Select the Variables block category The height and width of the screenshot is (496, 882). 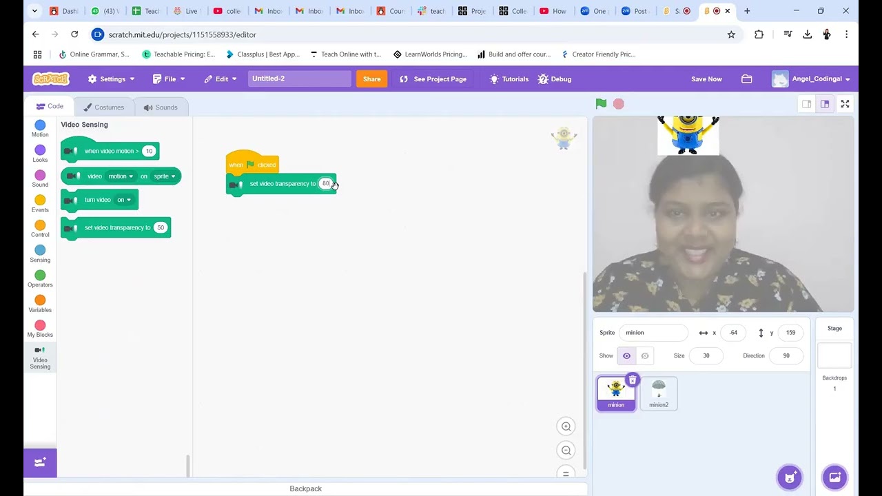point(40,304)
